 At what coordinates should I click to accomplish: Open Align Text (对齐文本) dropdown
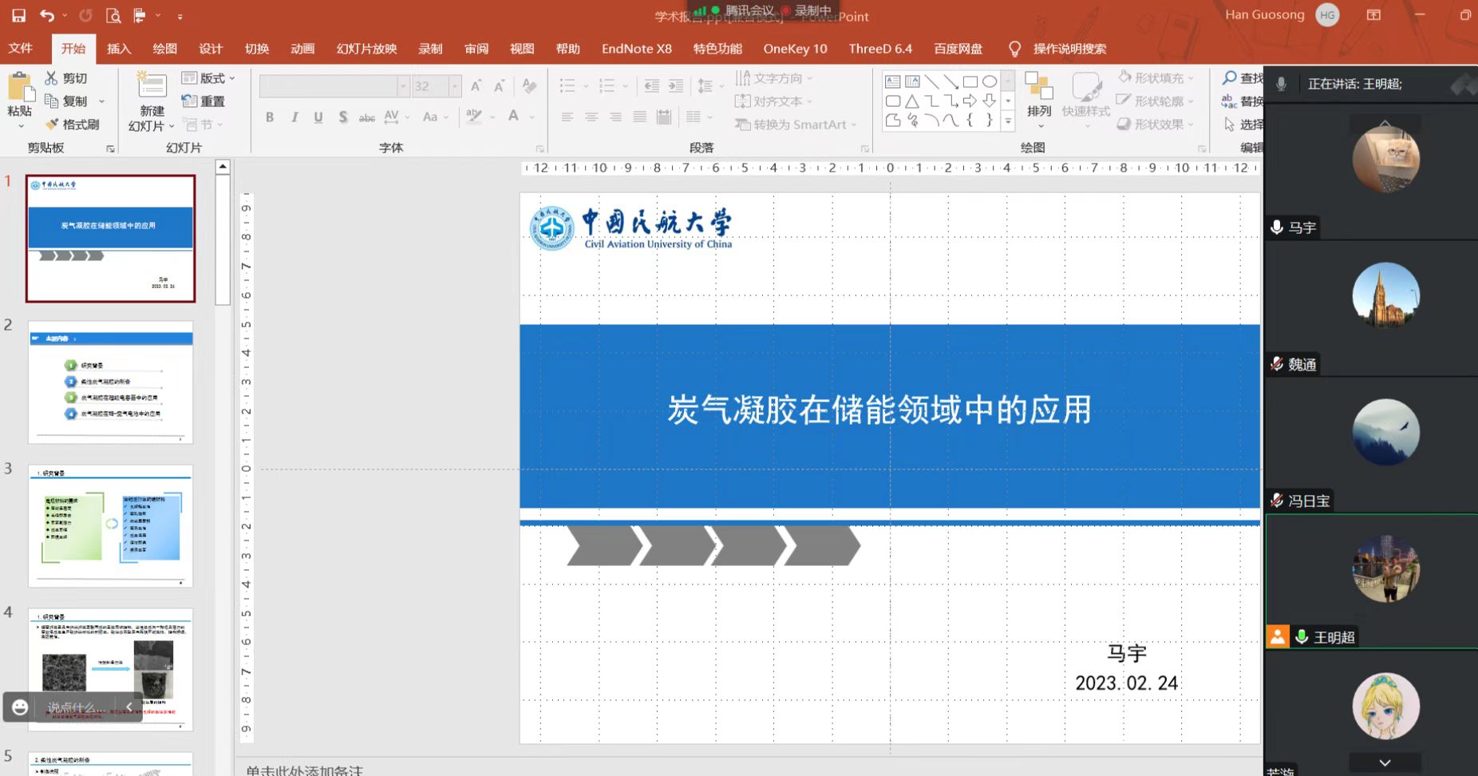click(x=773, y=101)
